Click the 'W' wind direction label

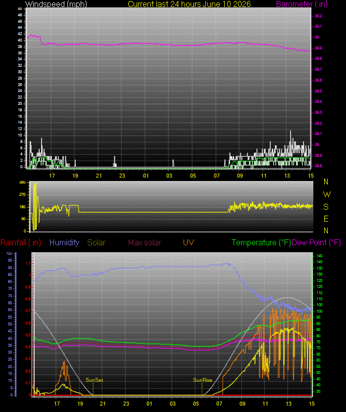(x=327, y=194)
